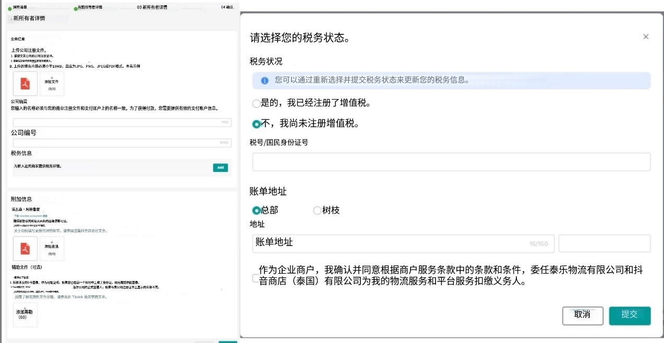The width and height of the screenshot is (664, 343).
Task: Select '是的,我已经注册了增值税' radio option
Action: pos(256,104)
